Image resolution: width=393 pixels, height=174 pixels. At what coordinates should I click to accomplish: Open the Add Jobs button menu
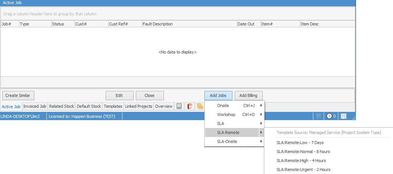point(218,95)
